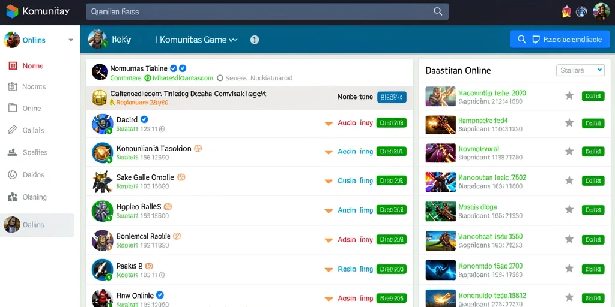Screen dimensions: 615x307
Task: Open the Staliare dropdown
Action: (580, 70)
